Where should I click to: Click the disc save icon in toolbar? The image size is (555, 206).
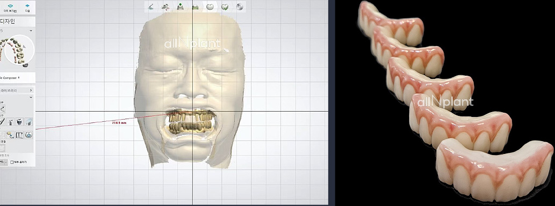click(x=240, y=7)
